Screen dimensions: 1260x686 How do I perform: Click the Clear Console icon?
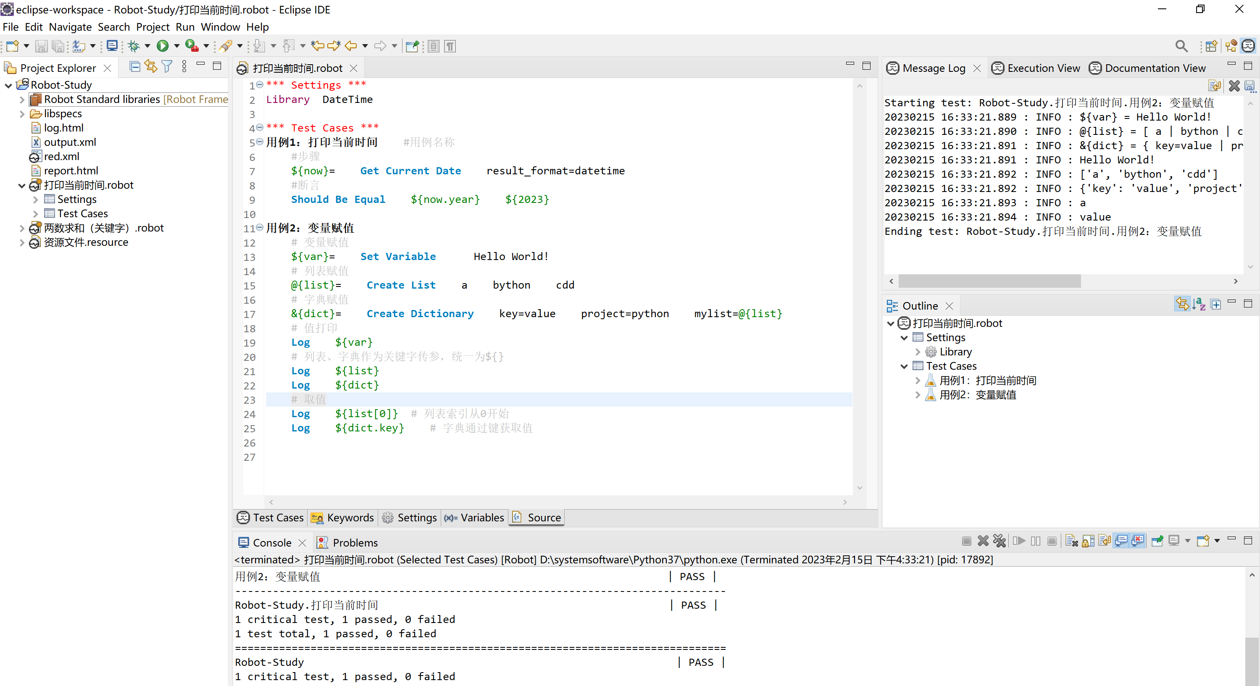coord(1071,541)
